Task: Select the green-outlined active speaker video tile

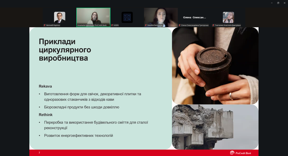Action: [93, 17]
